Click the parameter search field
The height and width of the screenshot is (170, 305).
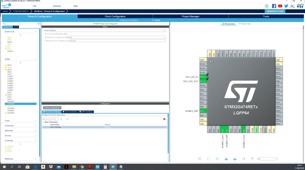coord(51,119)
